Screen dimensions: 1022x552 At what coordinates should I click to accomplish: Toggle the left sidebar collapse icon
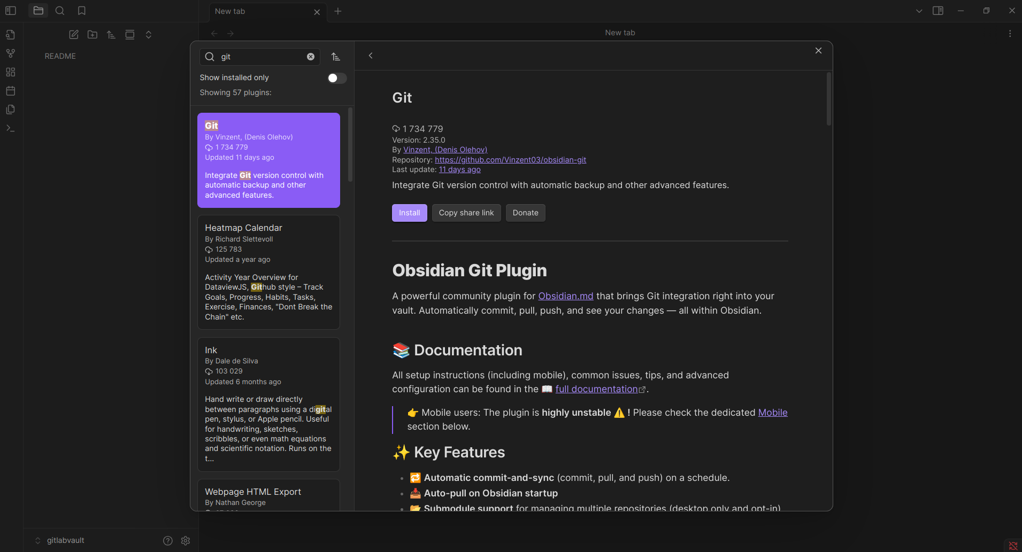[11, 11]
